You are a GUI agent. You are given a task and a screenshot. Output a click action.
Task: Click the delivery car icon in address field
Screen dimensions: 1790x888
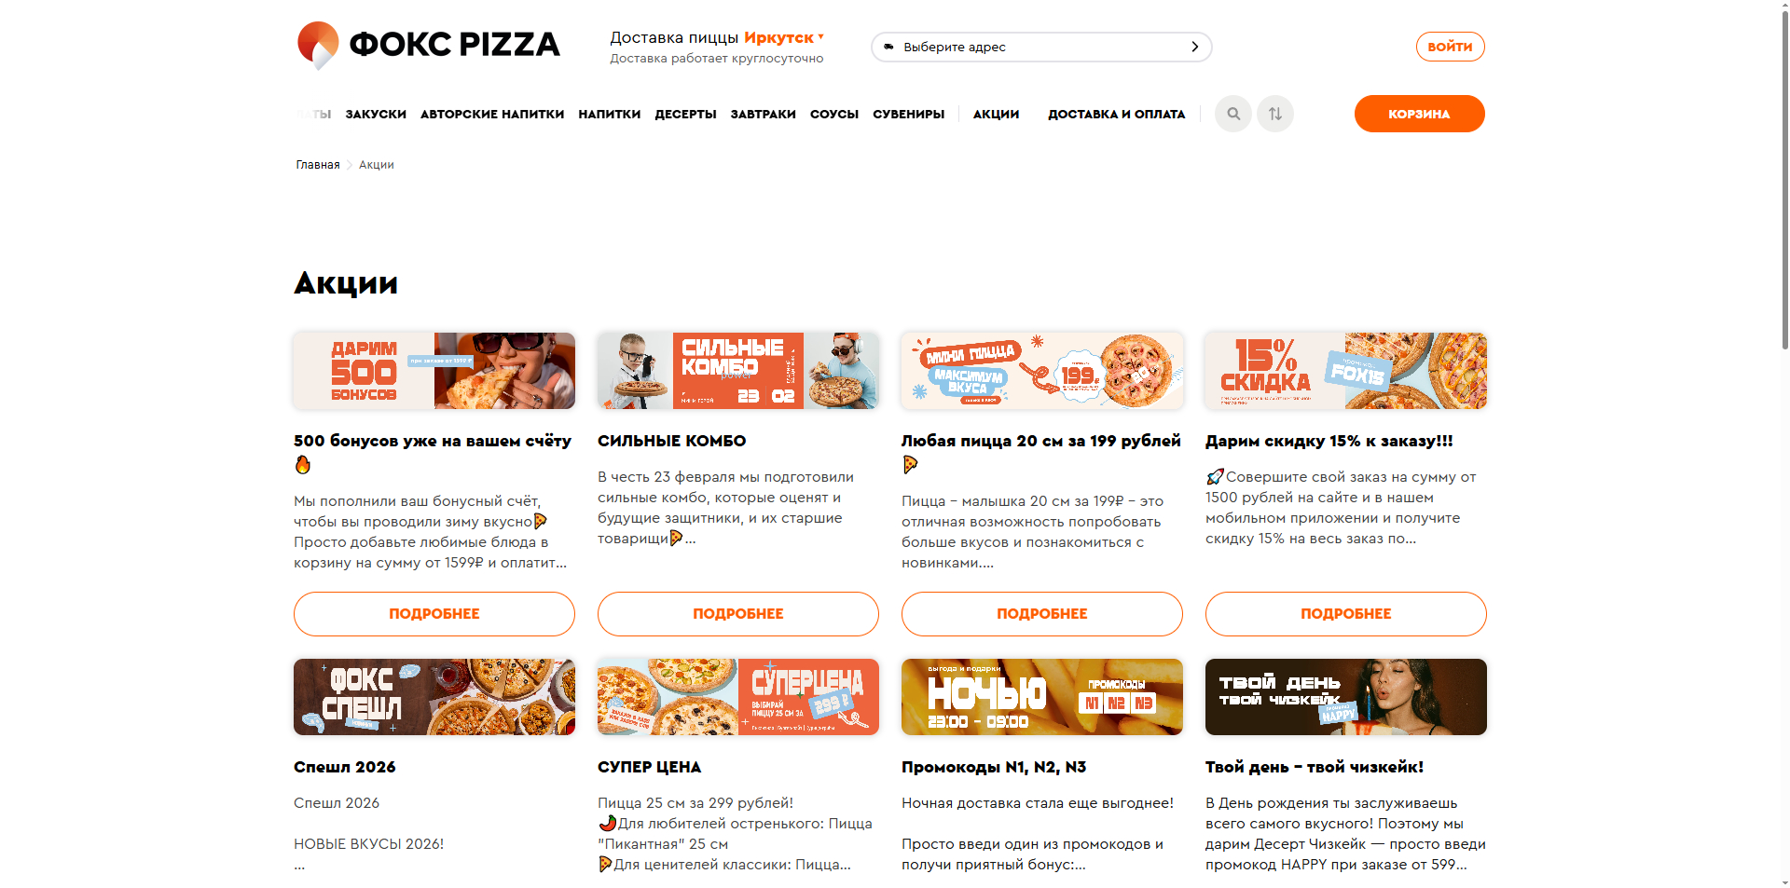[888, 47]
